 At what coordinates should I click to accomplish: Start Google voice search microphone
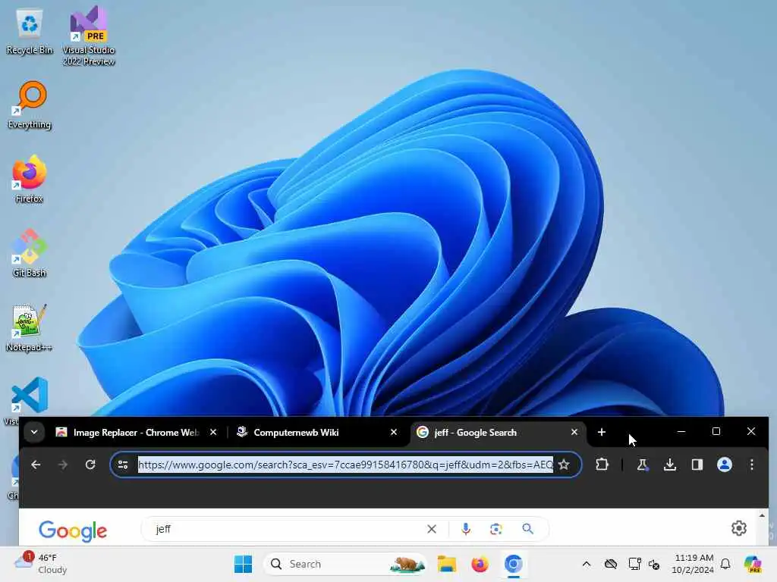click(x=465, y=529)
